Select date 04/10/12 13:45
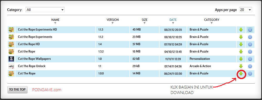The height and width of the screenshot is (100, 262). pyautogui.click(x=173, y=52)
